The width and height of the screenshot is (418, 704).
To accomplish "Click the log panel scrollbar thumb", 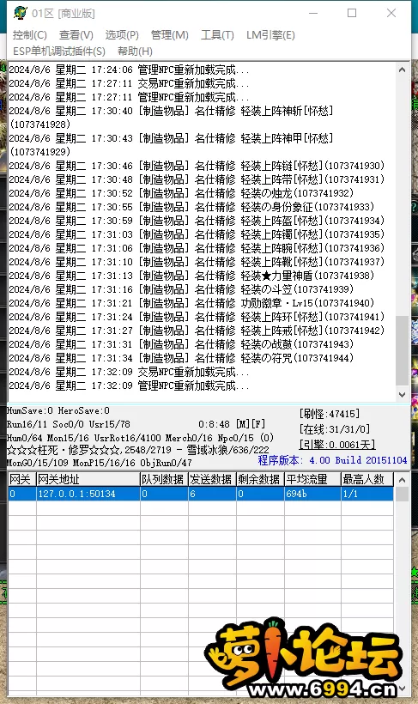I will coord(402,350).
